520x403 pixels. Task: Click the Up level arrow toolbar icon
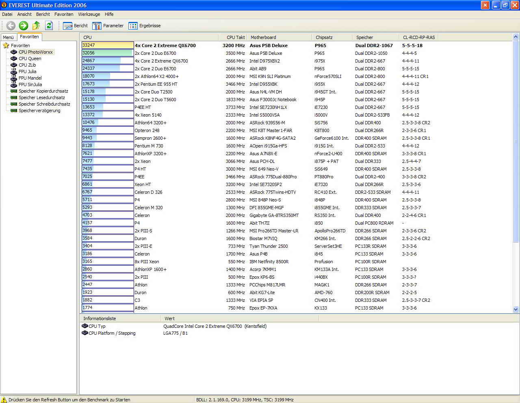click(36, 26)
